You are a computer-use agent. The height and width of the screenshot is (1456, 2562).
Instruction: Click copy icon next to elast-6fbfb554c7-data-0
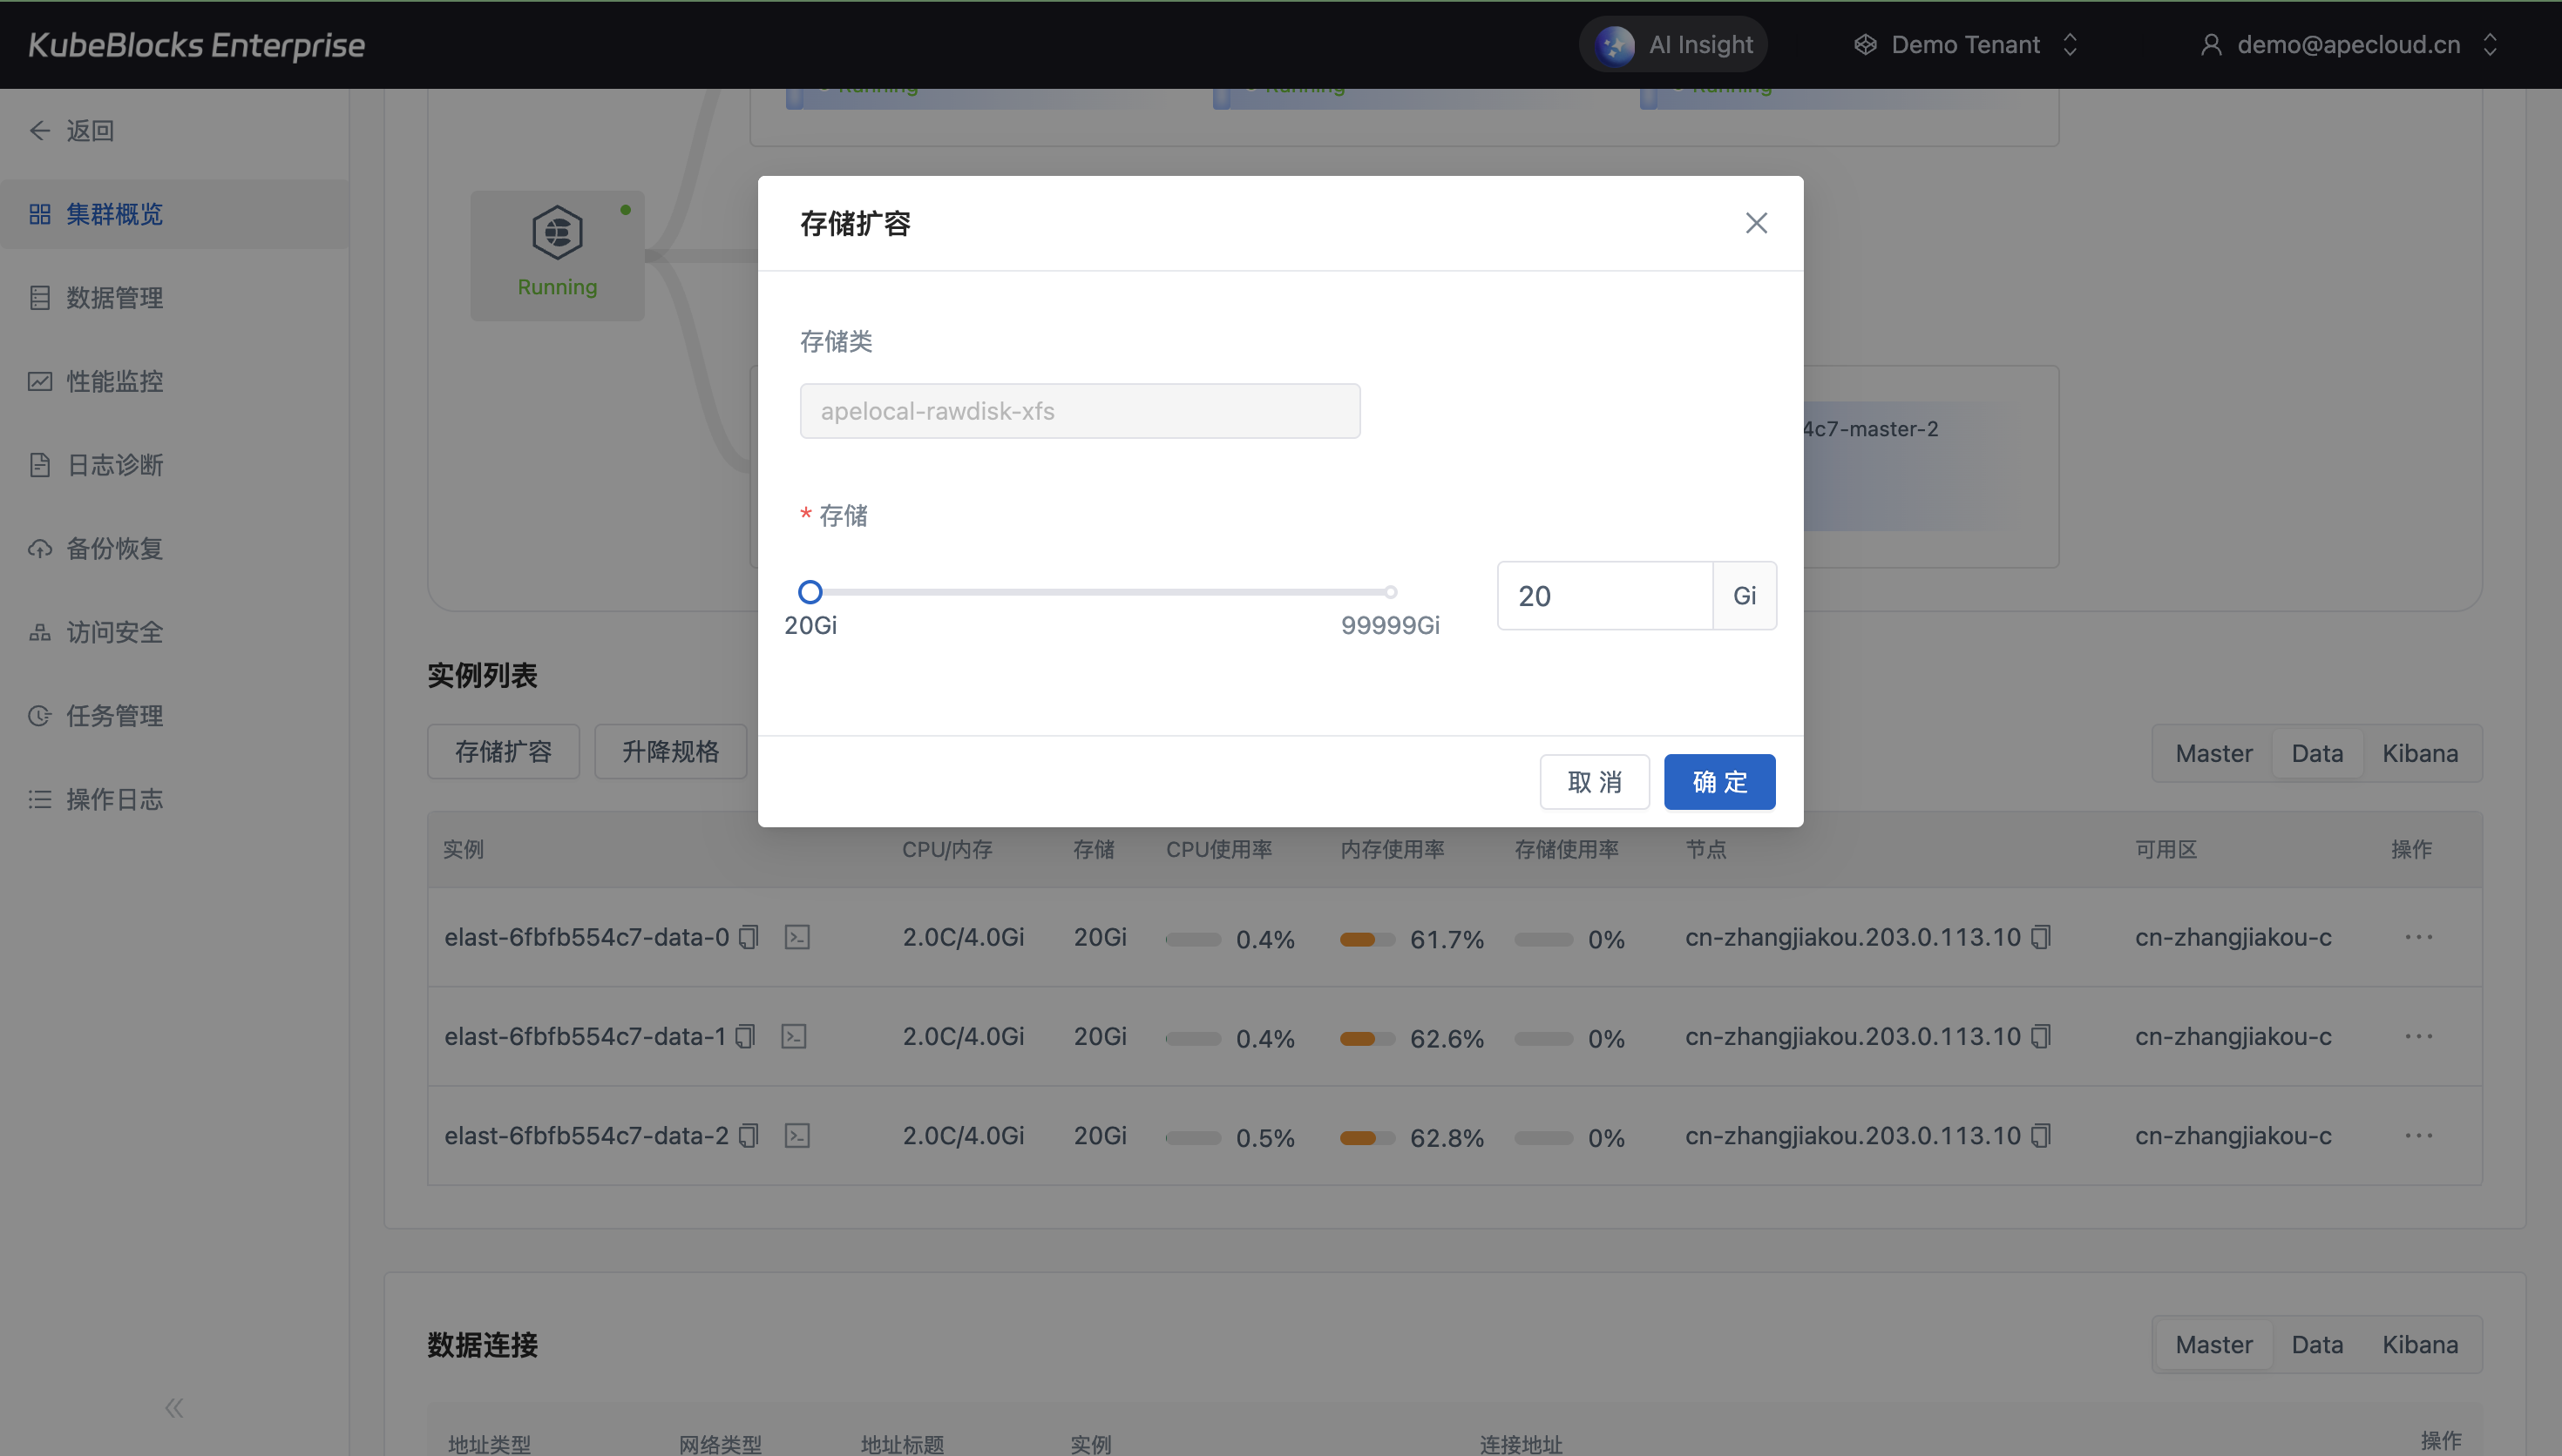click(749, 937)
